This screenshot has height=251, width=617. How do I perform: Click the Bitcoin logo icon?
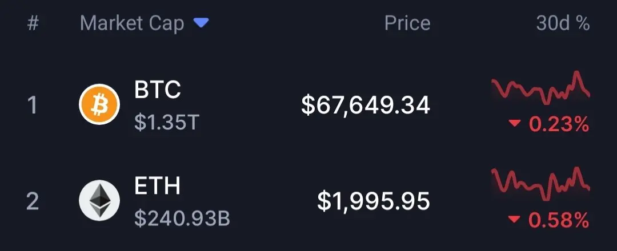click(99, 104)
